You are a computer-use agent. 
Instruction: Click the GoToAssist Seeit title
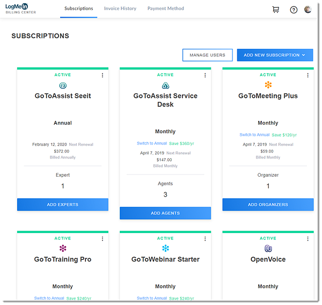[63, 96]
